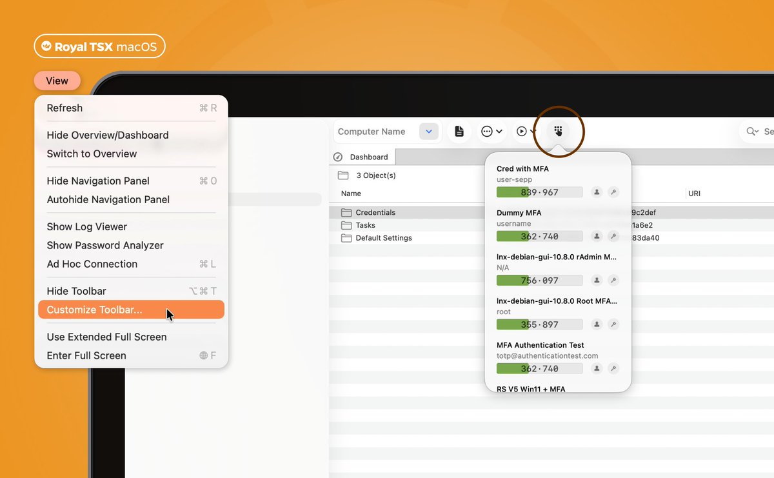Image resolution: width=774 pixels, height=478 pixels.
Task: Copy password key for Cred with MFA
Action: 613,192
